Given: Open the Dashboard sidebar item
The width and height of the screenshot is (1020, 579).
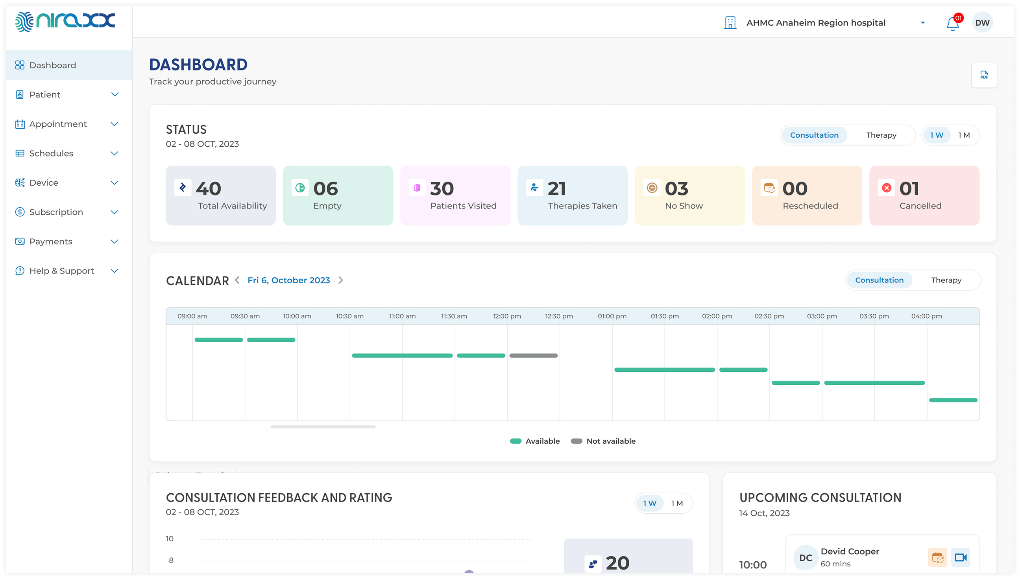Looking at the screenshot, I should [52, 65].
